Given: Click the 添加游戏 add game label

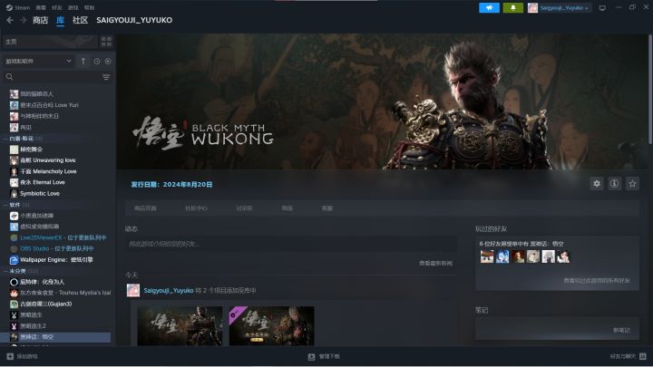Looking at the screenshot, I should click(27, 356).
